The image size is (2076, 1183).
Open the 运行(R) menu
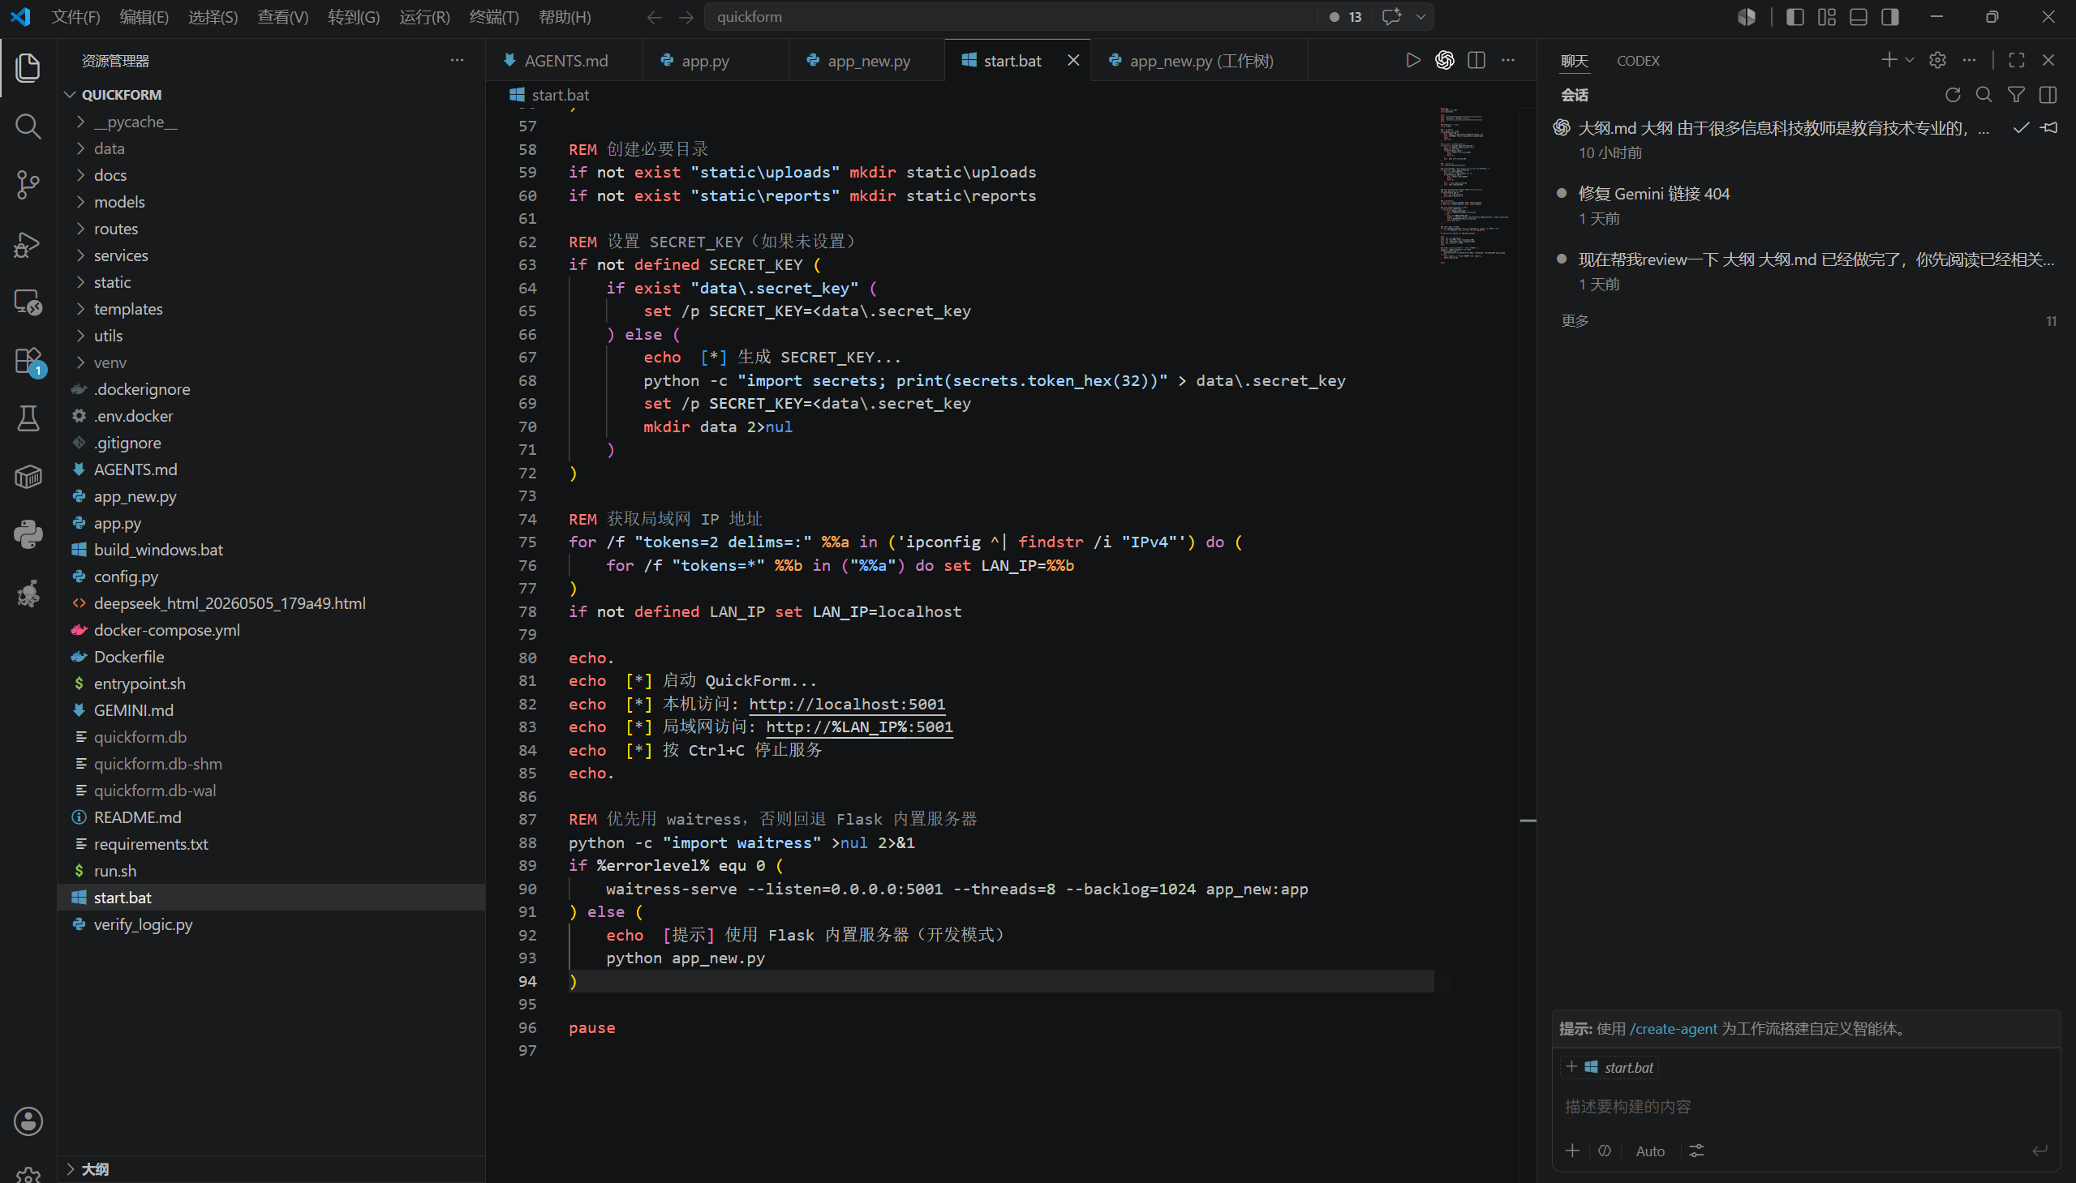click(x=424, y=17)
